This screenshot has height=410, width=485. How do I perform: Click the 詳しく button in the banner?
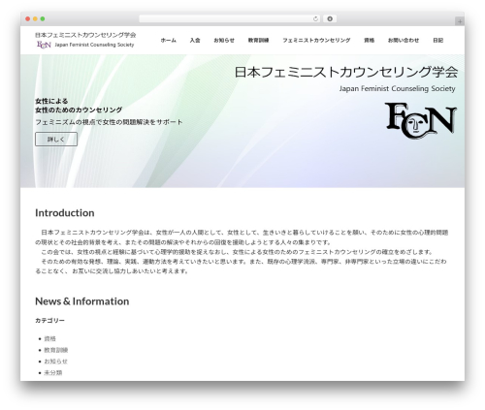(56, 140)
